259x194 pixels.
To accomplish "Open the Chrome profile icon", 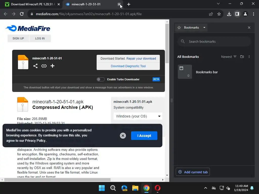I will coord(245,14).
